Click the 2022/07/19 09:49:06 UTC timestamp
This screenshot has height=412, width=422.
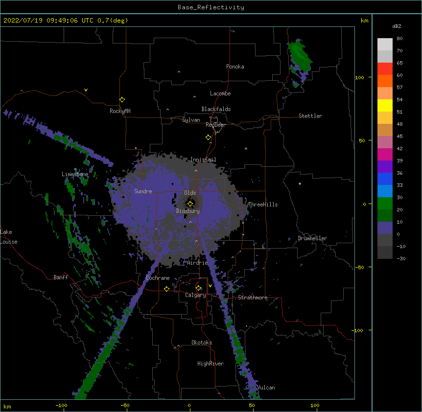(48, 21)
